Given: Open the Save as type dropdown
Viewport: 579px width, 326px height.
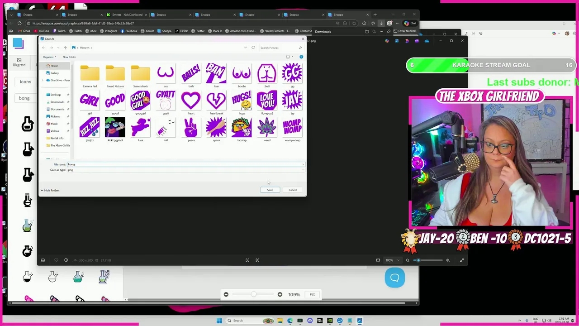Looking at the screenshot, I should [x=185, y=170].
